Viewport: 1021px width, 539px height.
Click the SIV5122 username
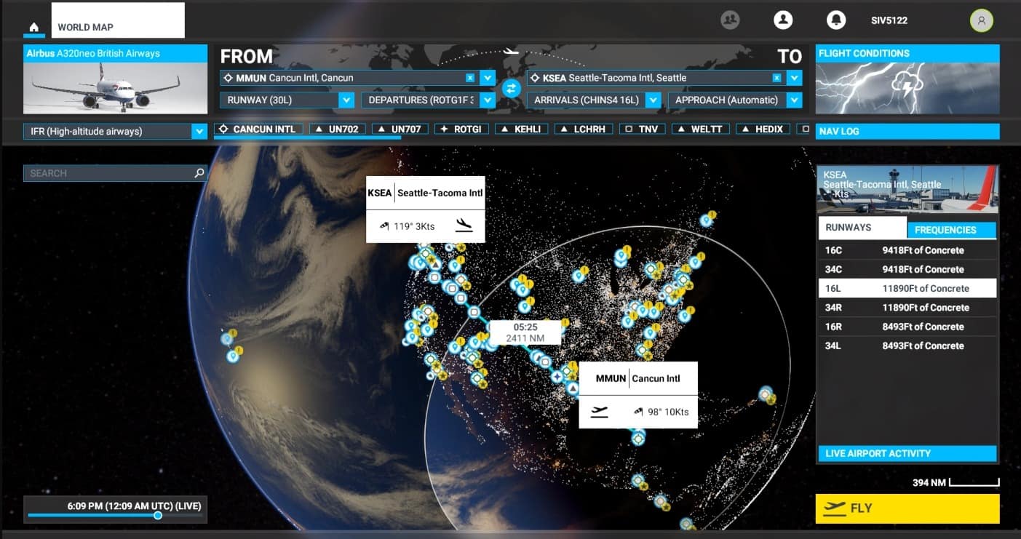tap(889, 20)
